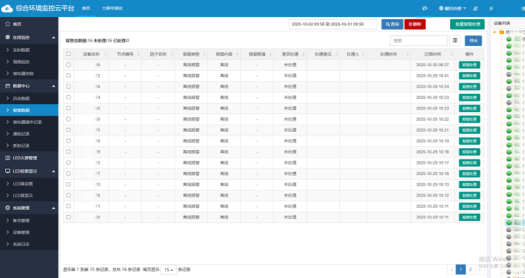This screenshot has height=278, width=525.
Task: Click the column chooser icon beside search box
Action: click(x=455, y=41)
